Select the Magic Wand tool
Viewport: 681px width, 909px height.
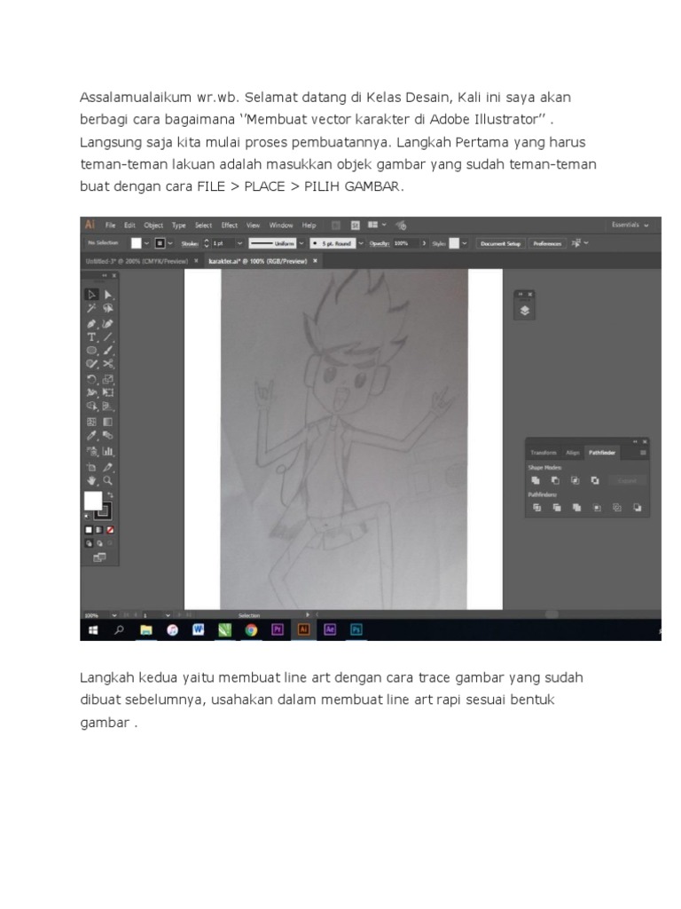pos(91,309)
